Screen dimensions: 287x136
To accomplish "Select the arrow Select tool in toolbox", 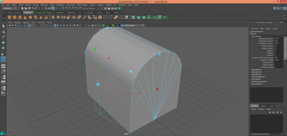I will [x=3, y=26].
